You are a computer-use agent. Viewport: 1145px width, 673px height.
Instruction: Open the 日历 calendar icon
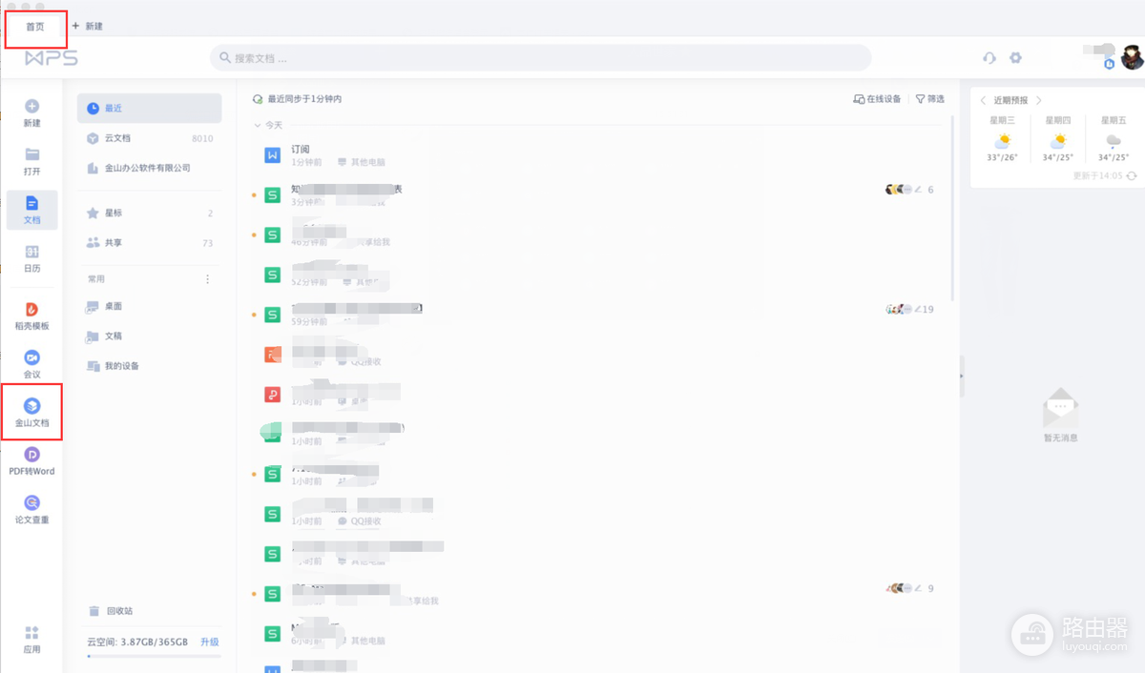point(31,258)
